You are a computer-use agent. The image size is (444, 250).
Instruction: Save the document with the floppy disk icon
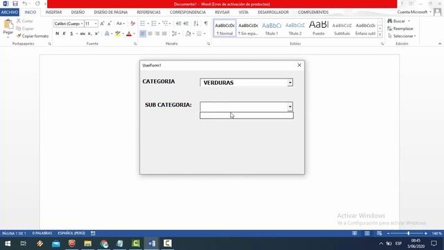click(x=15, y=3)
